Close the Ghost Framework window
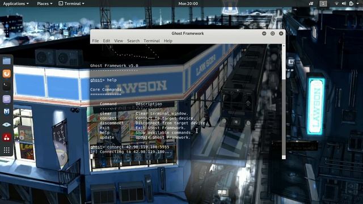363x204 pixels. point(281,33)
